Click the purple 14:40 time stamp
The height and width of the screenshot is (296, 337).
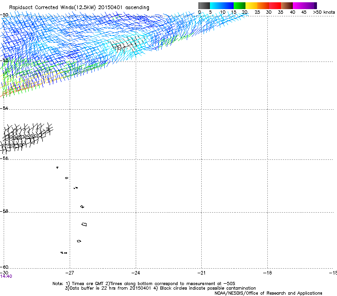coord(6,276)
